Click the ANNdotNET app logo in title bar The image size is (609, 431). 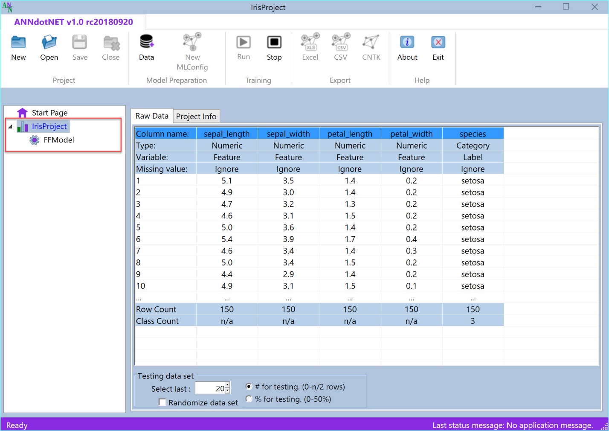tap(7, 7)
